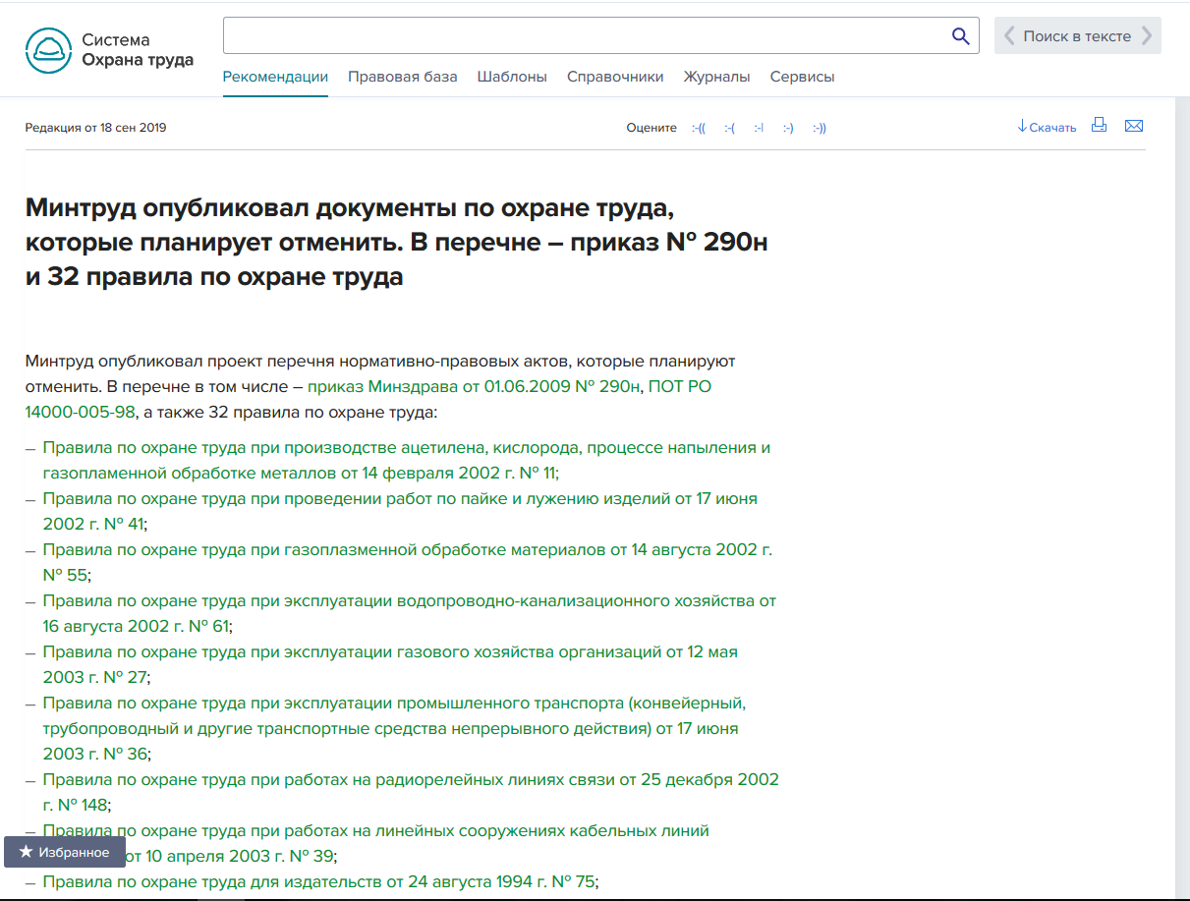The height and width of the screenshot is (901, 1190).
Task: Open the ПОТ РО 14000-005-98 link
Action: click(x=368, y=400)
